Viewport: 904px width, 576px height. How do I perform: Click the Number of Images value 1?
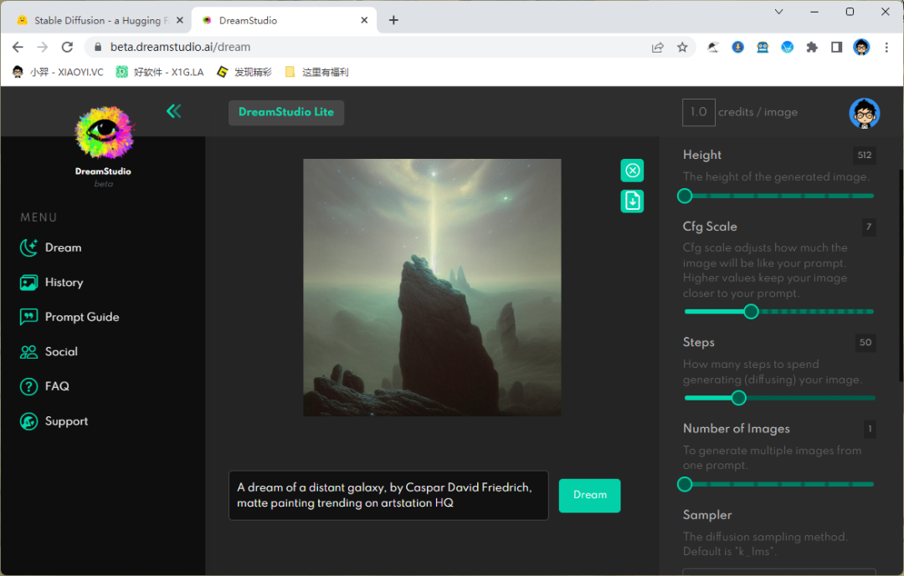(870, 429)
